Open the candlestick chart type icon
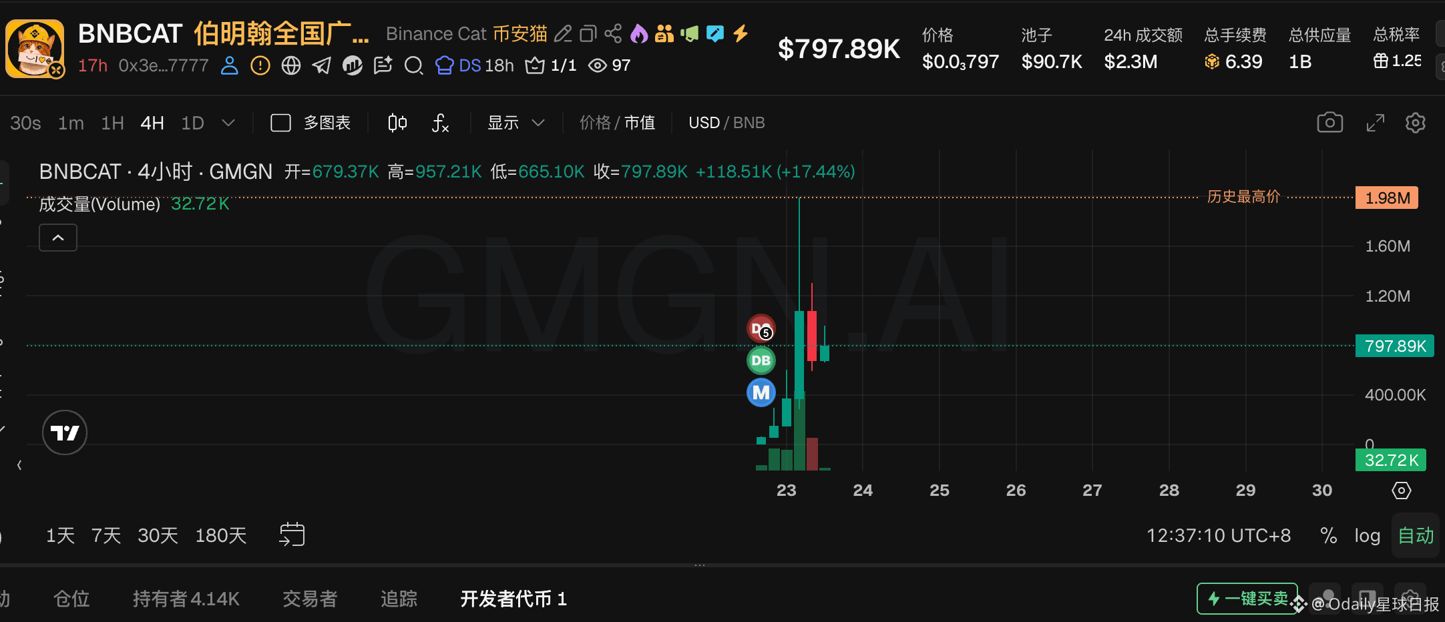 click(x=397, y=123)
